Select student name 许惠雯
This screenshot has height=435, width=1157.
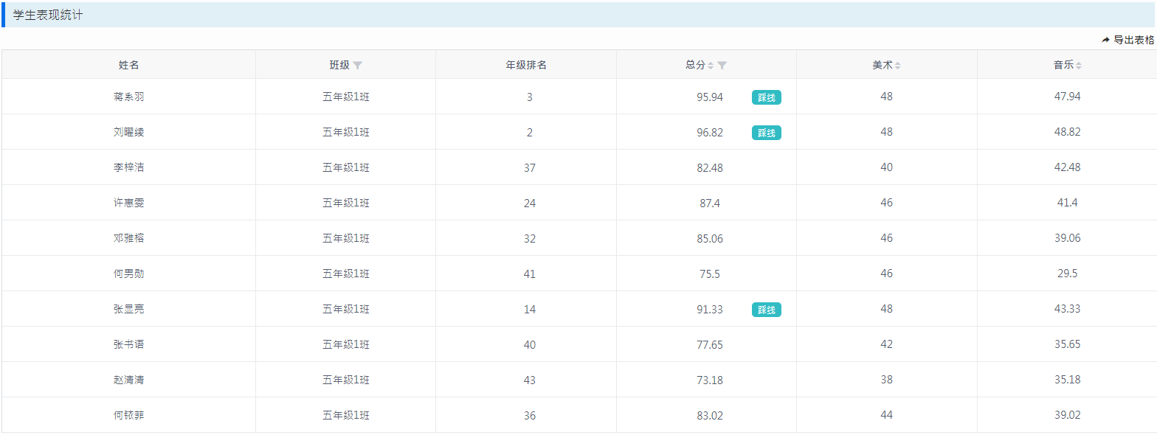129,203
